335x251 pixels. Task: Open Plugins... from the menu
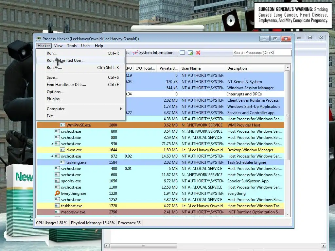(81, 99)
